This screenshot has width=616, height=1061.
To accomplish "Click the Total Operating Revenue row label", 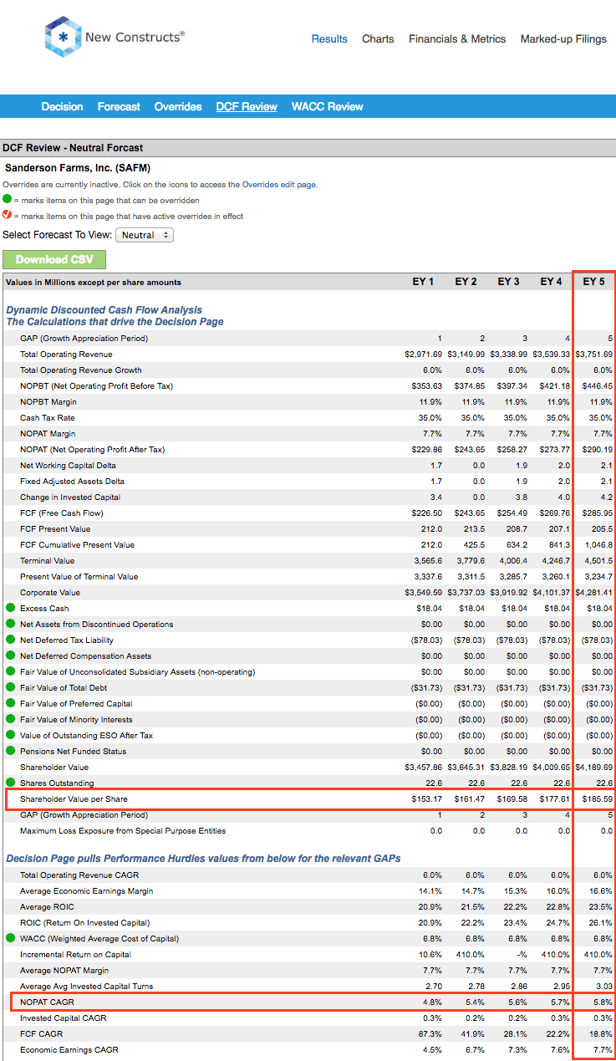I will [x=66, y=355].
